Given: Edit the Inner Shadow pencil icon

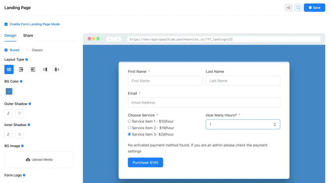Looking at the screenshot, I should click(x=8, y=134).
